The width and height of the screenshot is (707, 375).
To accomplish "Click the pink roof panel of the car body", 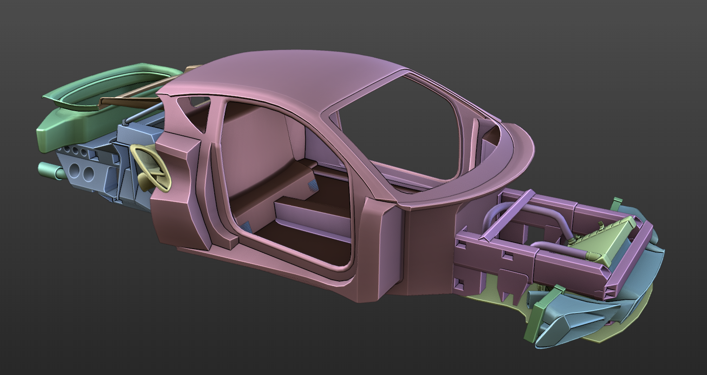I will [288, 79].
